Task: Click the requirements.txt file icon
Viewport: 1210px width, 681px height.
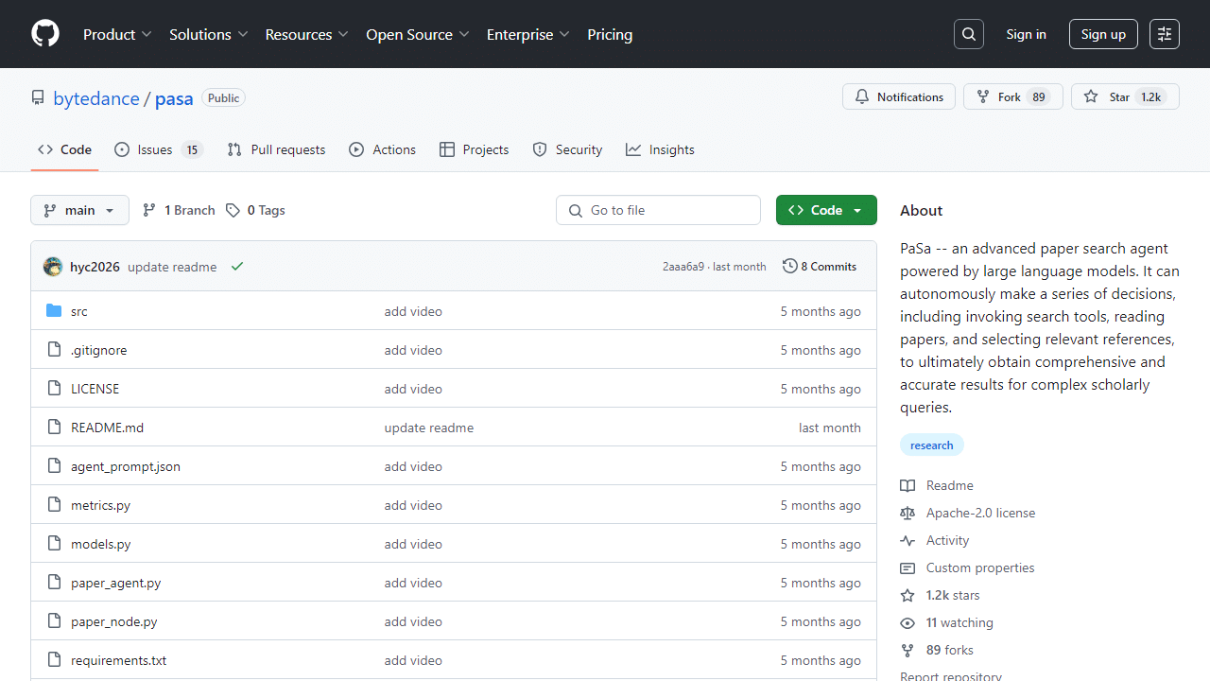Action: click(x=54, y=660)
